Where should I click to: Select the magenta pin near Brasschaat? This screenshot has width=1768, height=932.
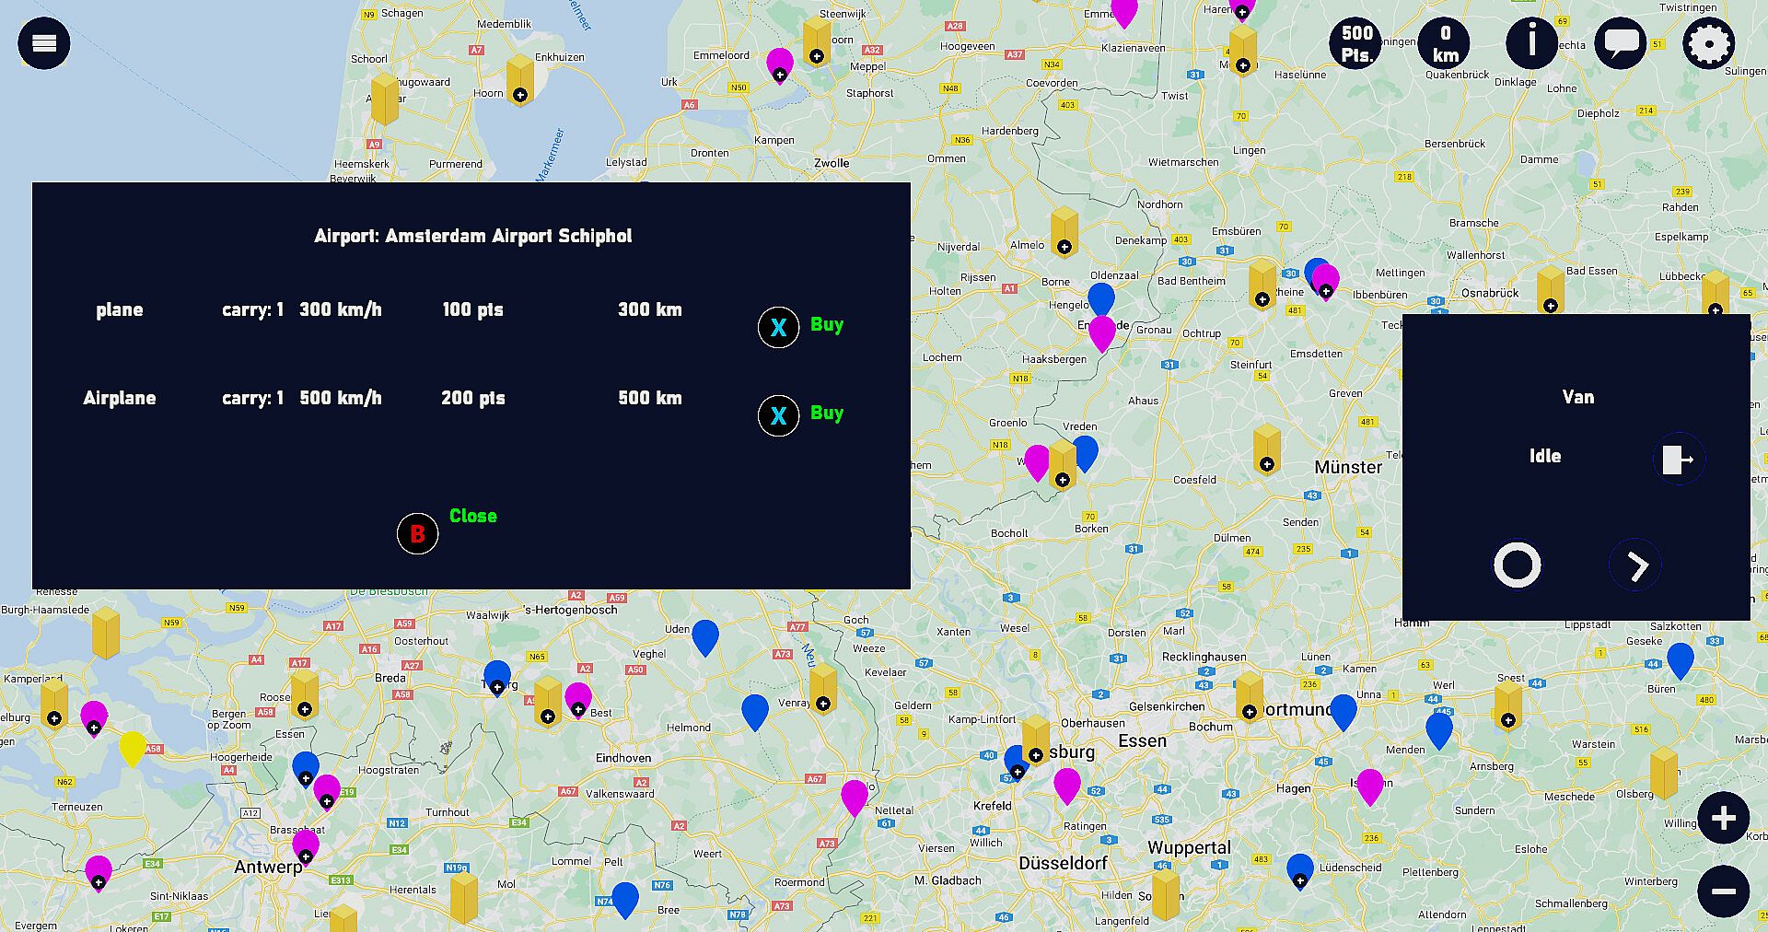pos(306,847)
